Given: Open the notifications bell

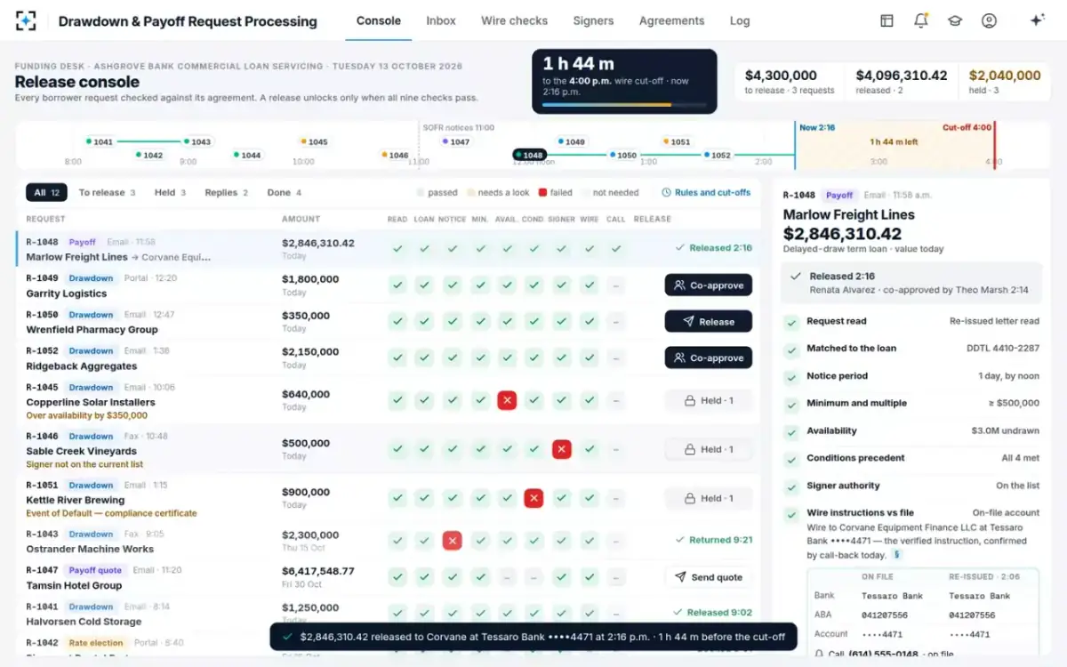Looking at the screenshot, I should coord(921,20).
